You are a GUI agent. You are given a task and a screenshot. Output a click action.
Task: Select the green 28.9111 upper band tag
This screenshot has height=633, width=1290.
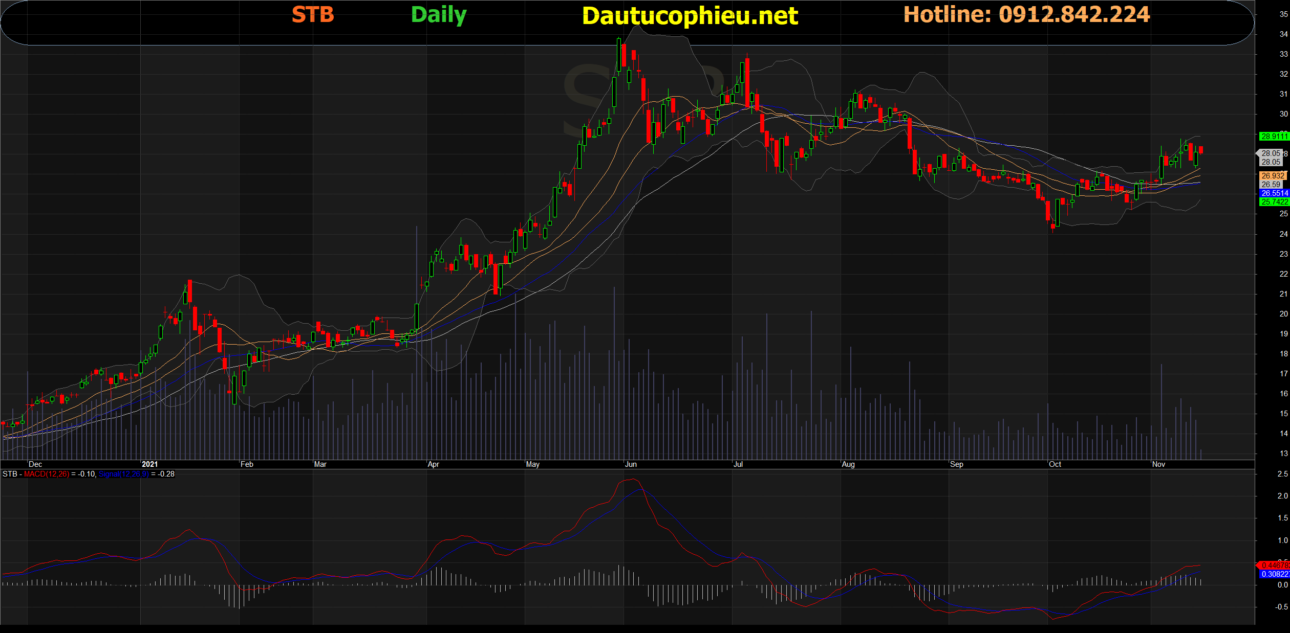click(x=1274, y=137)
